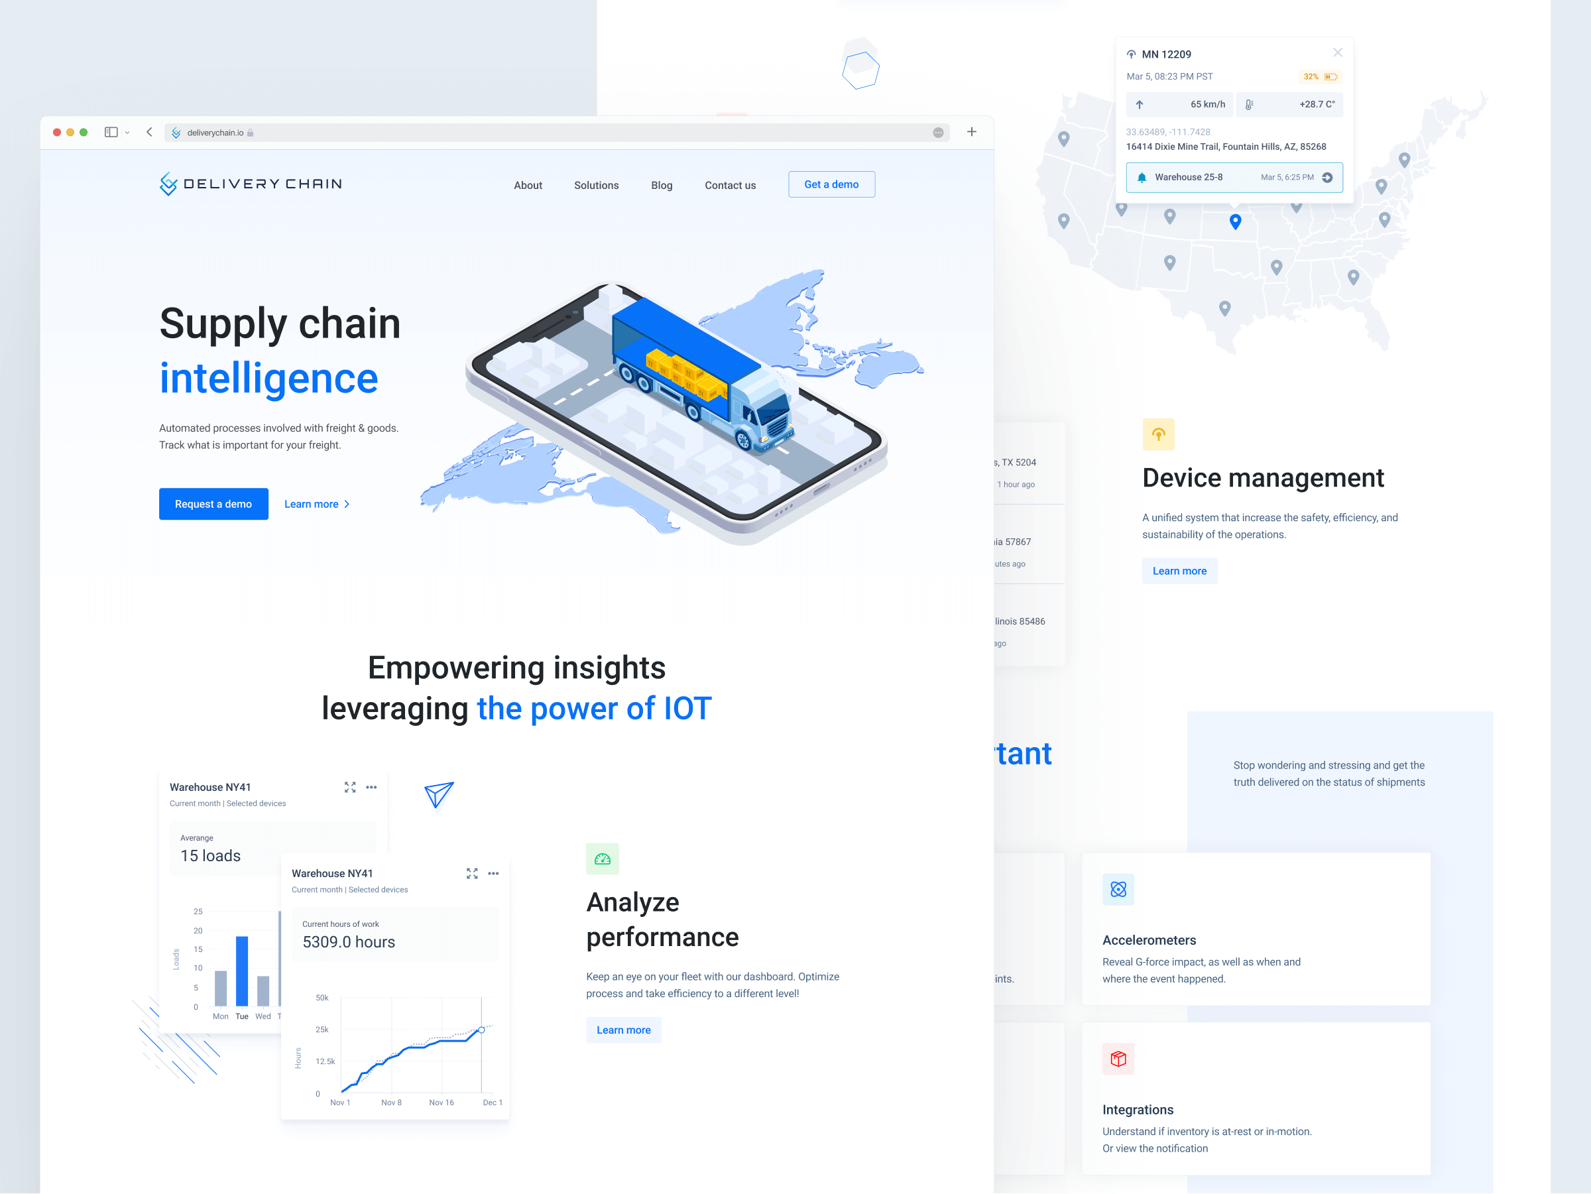Click the accelerometers crosshair icon

click(1118, 888)
